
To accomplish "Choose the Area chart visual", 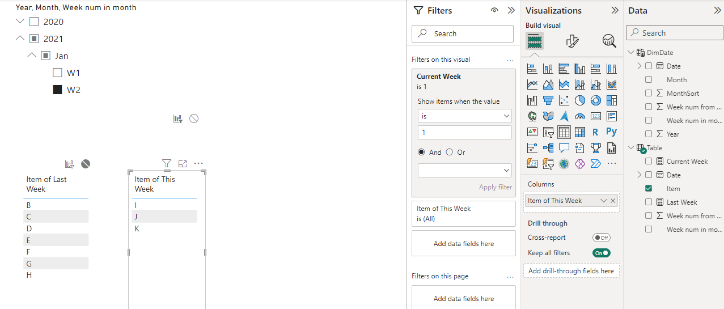I will pyautogui.click(x=548, y=84).
